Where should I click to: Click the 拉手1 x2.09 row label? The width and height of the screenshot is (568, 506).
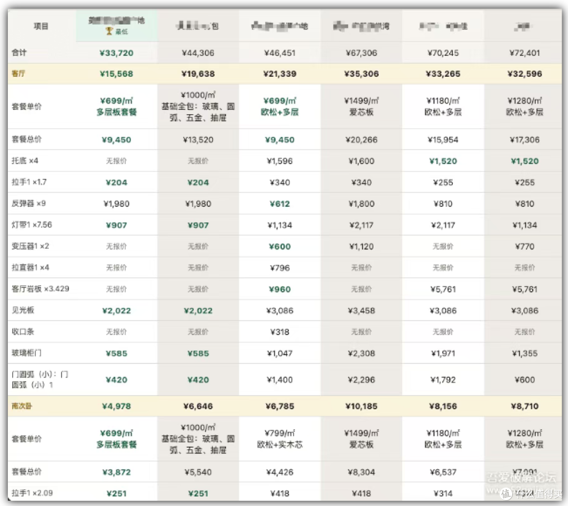[x=32, y=493]
